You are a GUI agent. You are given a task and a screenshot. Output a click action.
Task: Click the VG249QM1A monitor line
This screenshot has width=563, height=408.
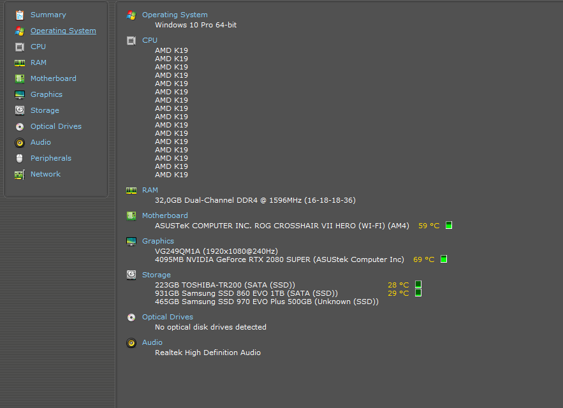coord(216,251)
